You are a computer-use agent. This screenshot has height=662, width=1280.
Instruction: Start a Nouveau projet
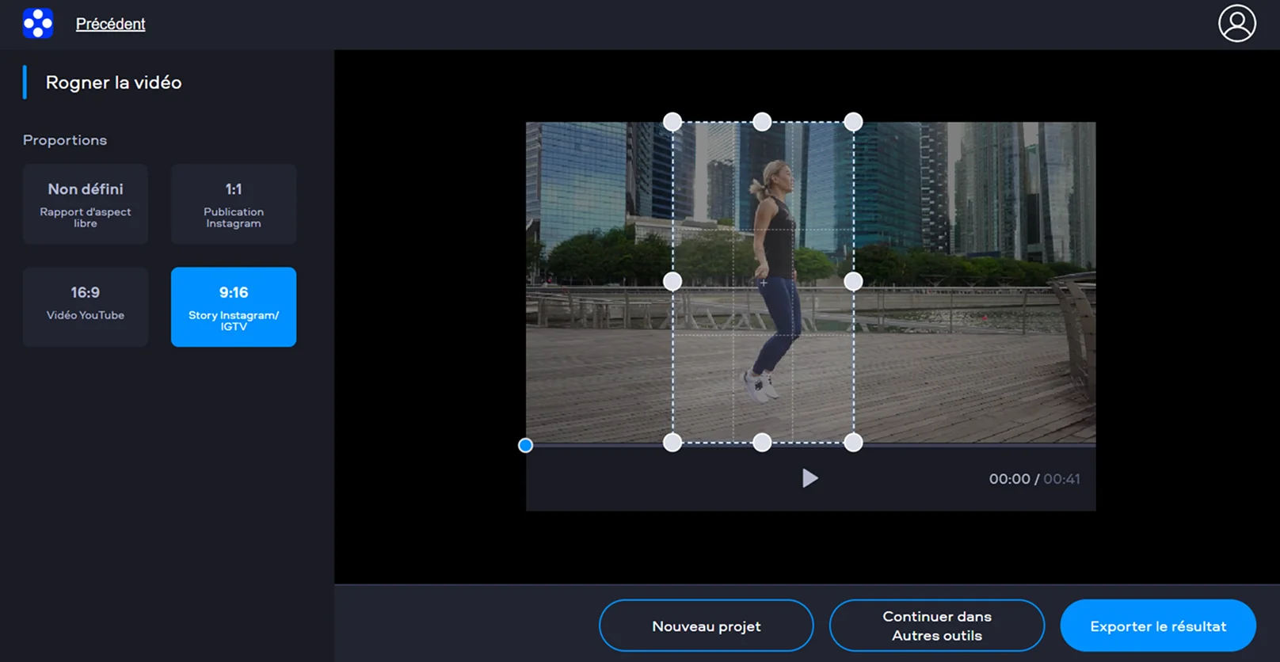pyautogui.click(x=706, y=626)
